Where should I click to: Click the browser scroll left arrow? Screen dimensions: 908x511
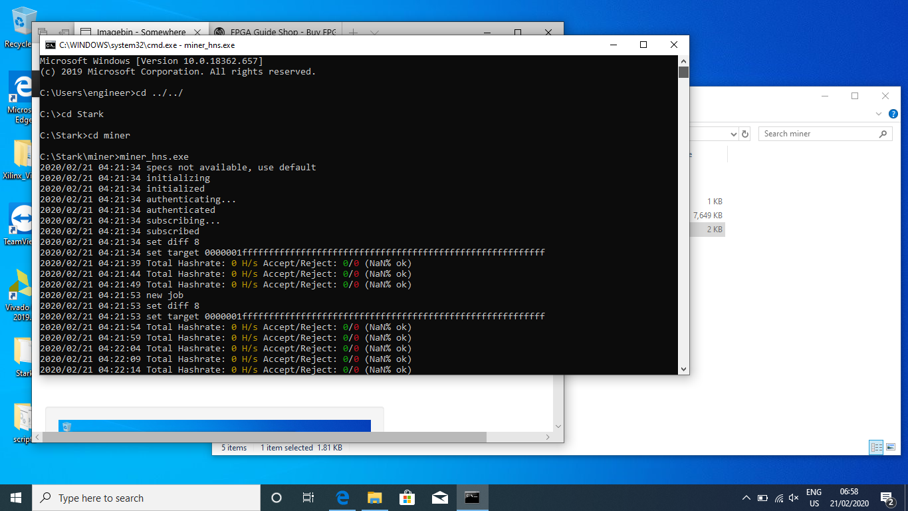pyautogui.click(x=37, y=437)
